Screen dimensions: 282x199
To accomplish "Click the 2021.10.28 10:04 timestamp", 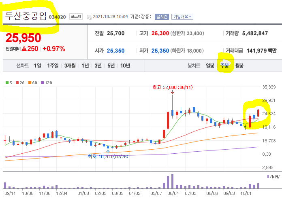I will click(111, 17).
